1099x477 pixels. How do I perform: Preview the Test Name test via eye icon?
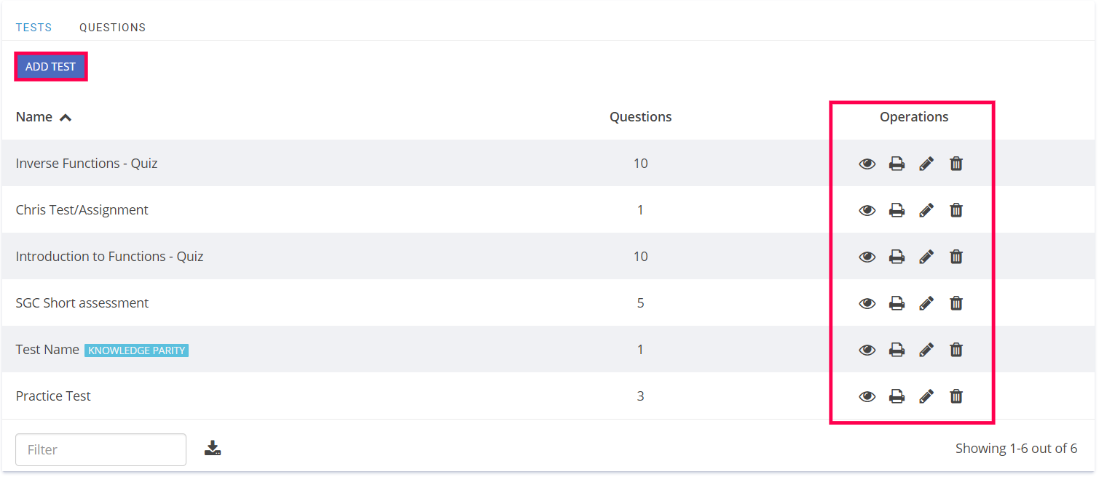[867, 350]
